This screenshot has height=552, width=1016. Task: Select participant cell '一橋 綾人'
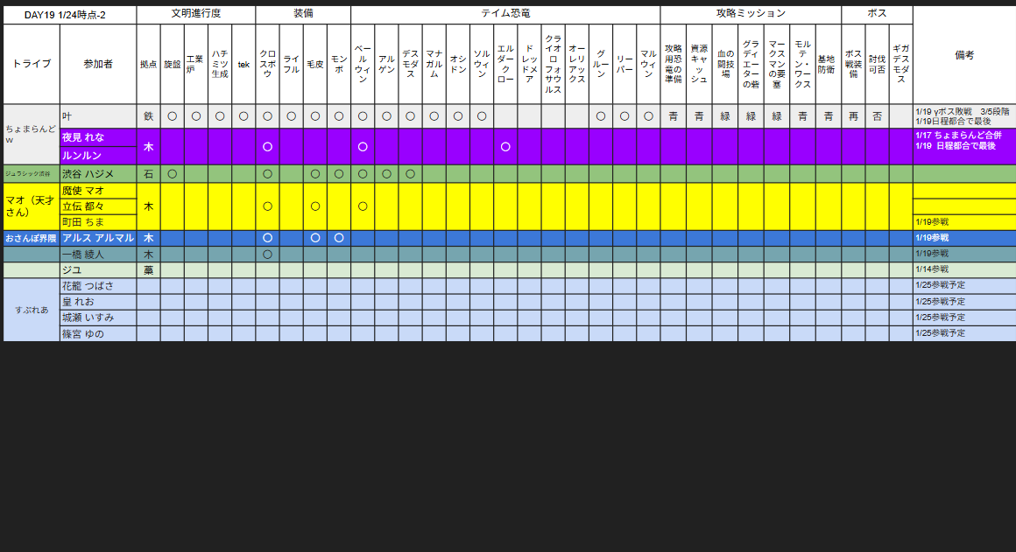coord(98,255)
